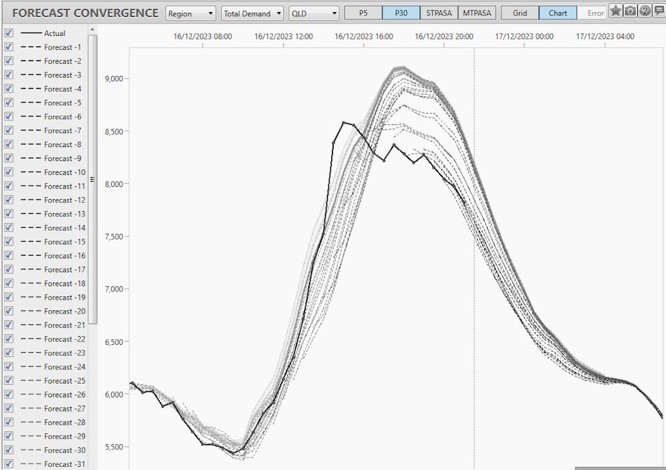The height and width of the screenshot is (470, 666).
Task: Click the Forecast -30 legend label
Action: click(x=65, y=450)
